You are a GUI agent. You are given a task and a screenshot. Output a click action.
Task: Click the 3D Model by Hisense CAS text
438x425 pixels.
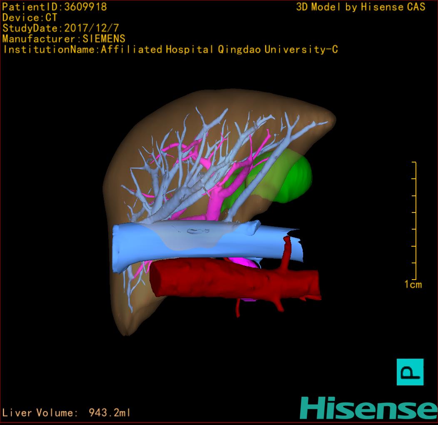pyautogui.click(x=361, y=7)
